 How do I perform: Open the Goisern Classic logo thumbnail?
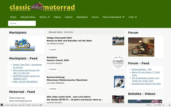point(118,62)
